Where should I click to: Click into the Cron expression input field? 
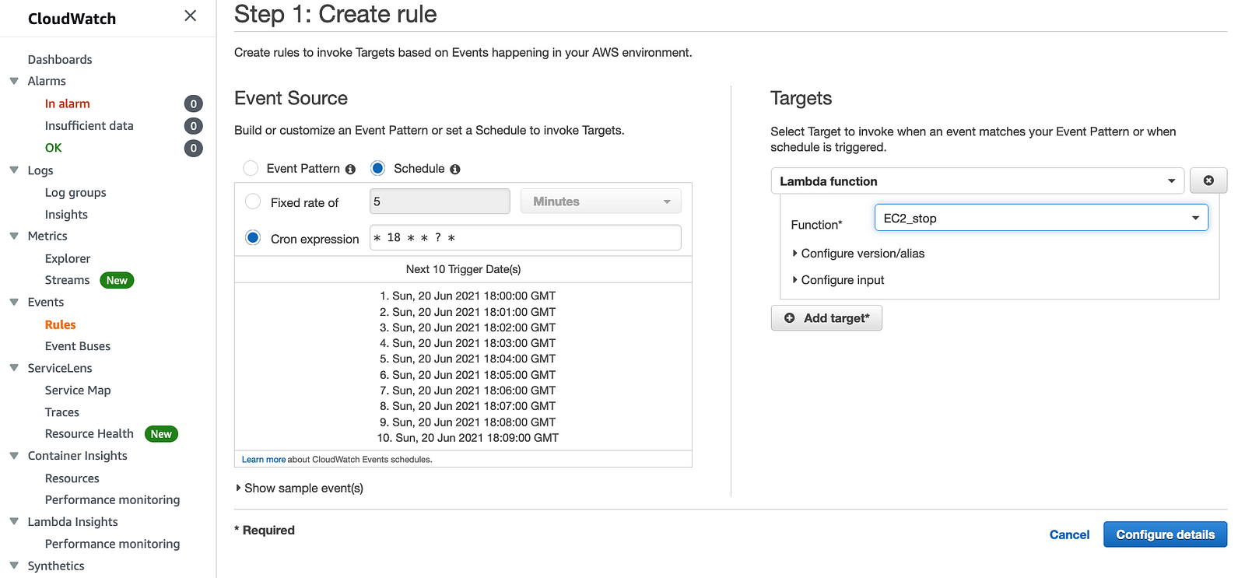[x=525, y=237]
